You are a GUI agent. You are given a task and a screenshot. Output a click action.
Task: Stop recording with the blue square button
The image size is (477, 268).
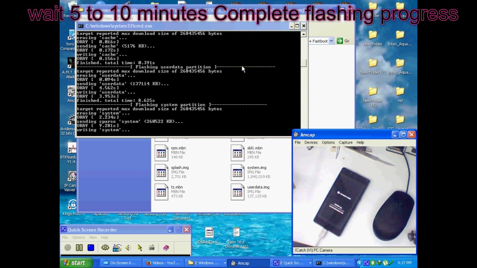tap(91, 248)
